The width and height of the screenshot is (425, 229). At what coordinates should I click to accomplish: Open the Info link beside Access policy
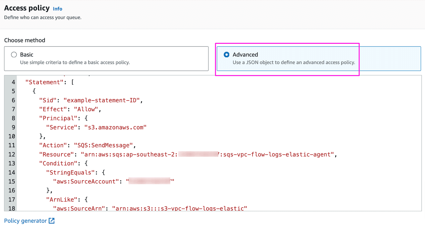(x=57, y=9)
